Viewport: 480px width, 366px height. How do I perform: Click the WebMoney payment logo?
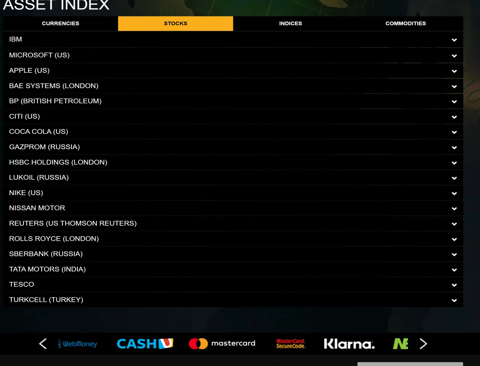[78, 344]
